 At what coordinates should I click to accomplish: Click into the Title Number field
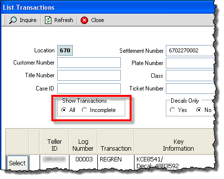(89, 75)
